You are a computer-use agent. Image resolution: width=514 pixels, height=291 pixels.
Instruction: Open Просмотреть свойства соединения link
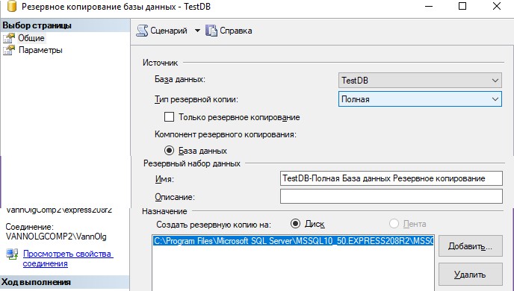tap(68, 259)
